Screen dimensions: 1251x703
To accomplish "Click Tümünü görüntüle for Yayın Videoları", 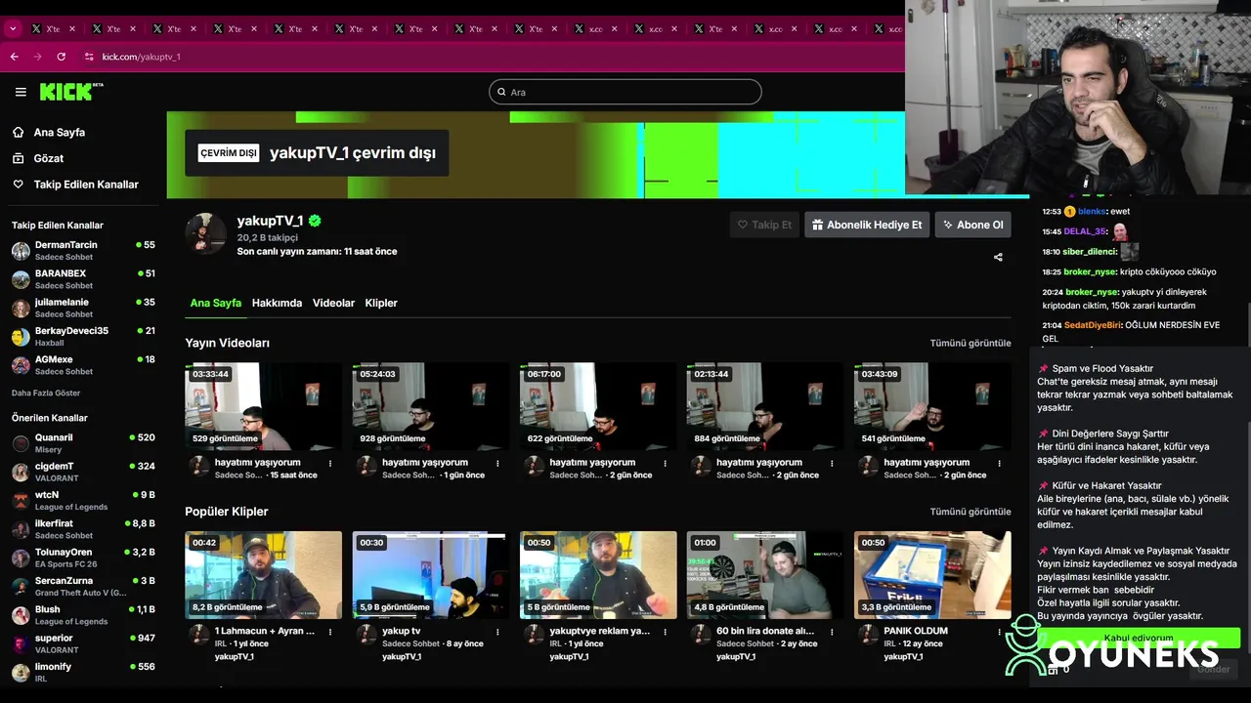I will pos(971,343).
